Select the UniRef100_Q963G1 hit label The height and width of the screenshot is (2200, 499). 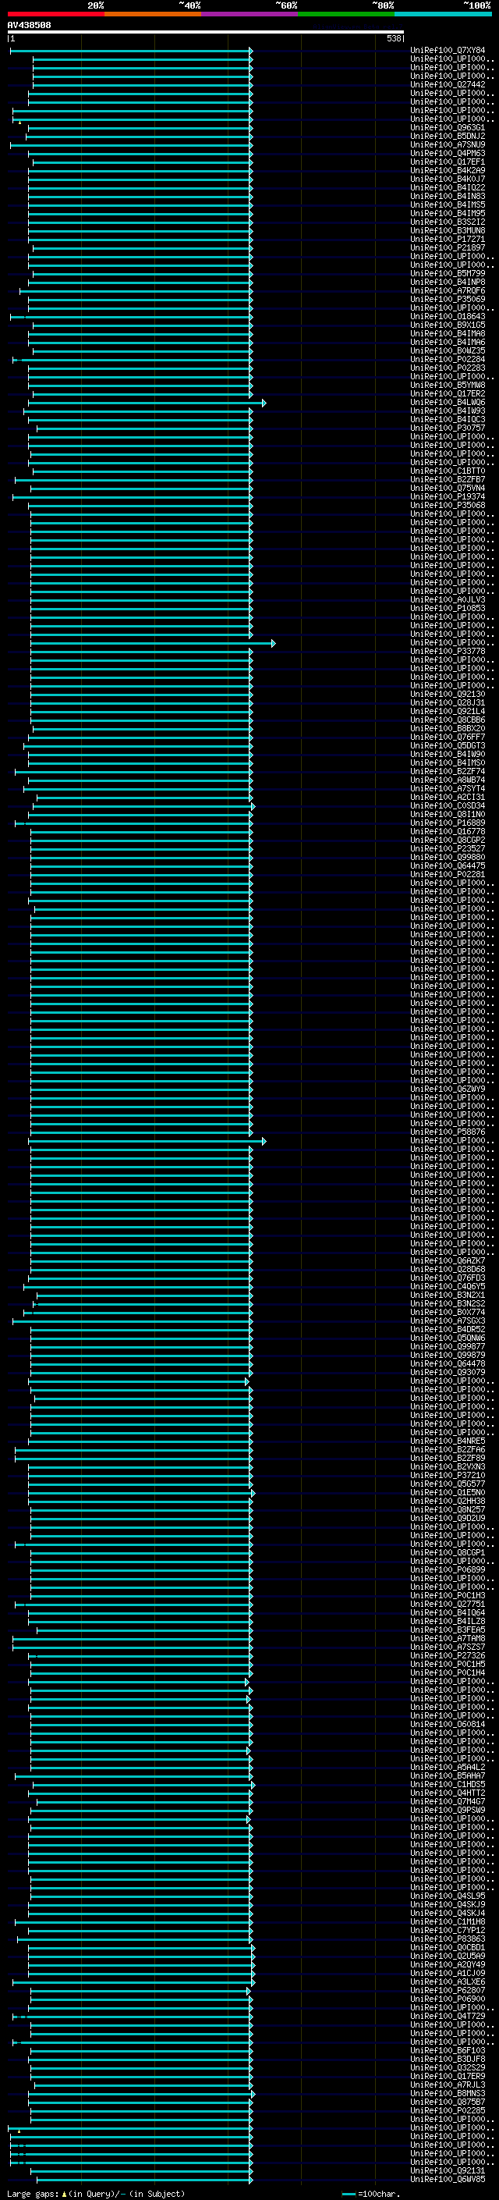click(448, 127)
